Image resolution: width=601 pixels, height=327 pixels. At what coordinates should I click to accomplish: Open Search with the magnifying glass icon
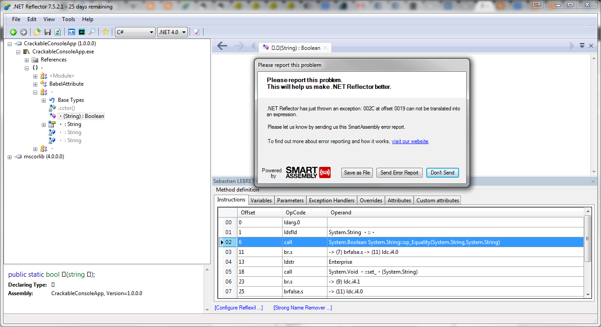point(92,32)
